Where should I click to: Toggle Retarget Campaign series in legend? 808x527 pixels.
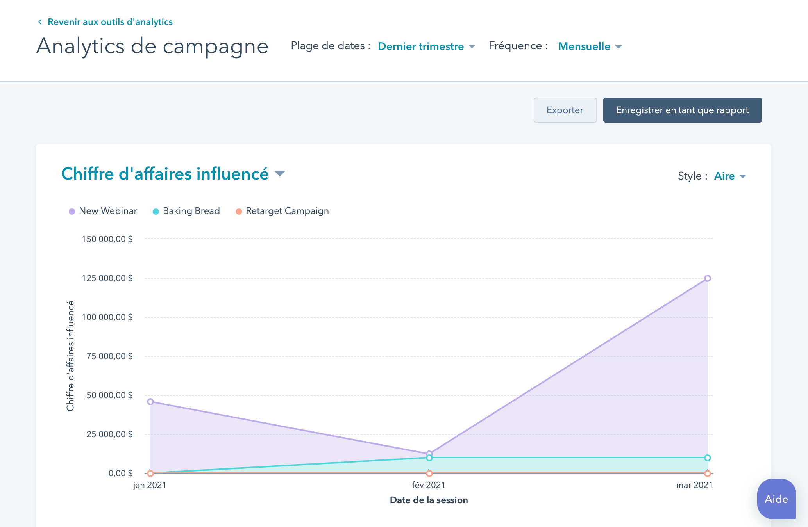287,211
